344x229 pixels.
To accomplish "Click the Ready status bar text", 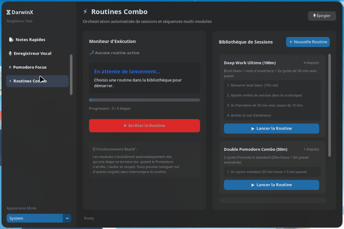I will [x=89, y=218].
